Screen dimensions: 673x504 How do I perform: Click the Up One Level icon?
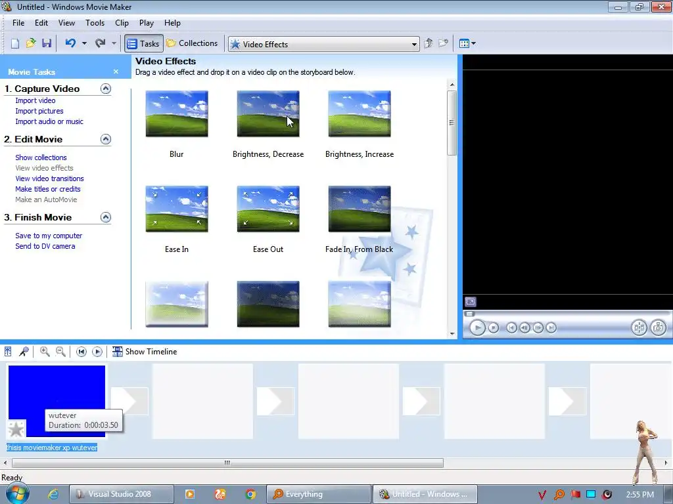[x=429, y=43]
